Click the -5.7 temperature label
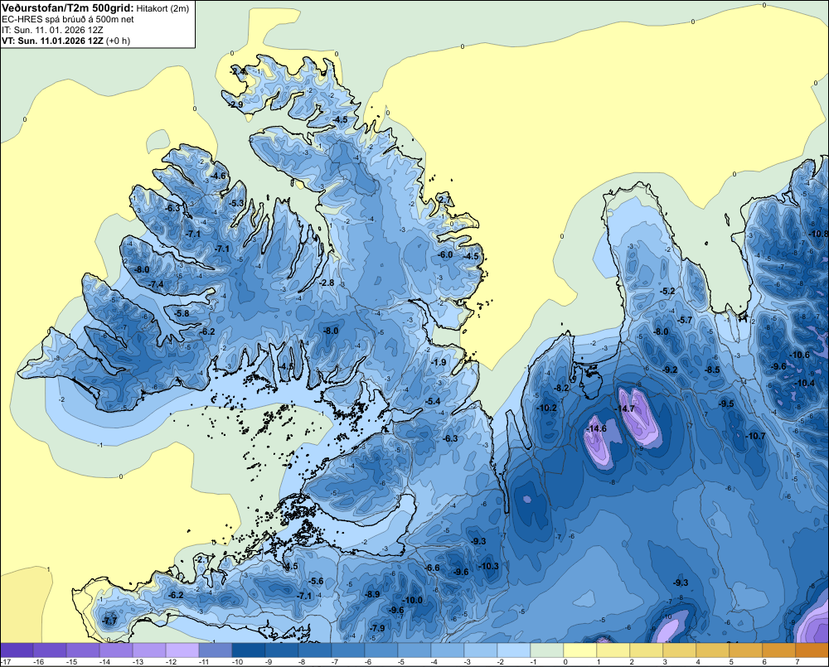The width and height of the screenshot is (829, 667). coord(685,320)
